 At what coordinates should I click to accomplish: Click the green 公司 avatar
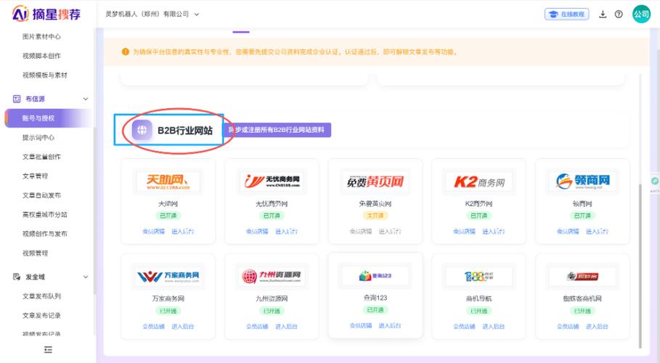coord(641,14)
